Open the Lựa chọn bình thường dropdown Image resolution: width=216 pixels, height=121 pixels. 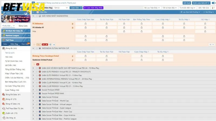(190, 12)
